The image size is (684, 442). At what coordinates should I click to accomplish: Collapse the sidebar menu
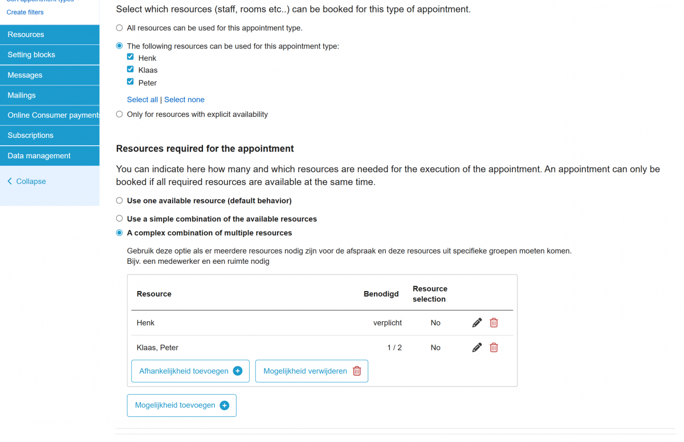(27, 181)
